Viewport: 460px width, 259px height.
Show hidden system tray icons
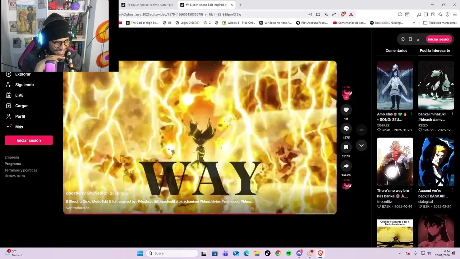click(400, 253)
